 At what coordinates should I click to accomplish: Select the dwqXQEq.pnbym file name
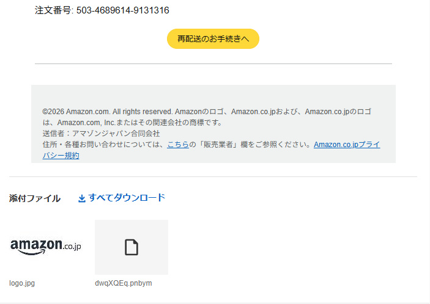pos(124,283)
